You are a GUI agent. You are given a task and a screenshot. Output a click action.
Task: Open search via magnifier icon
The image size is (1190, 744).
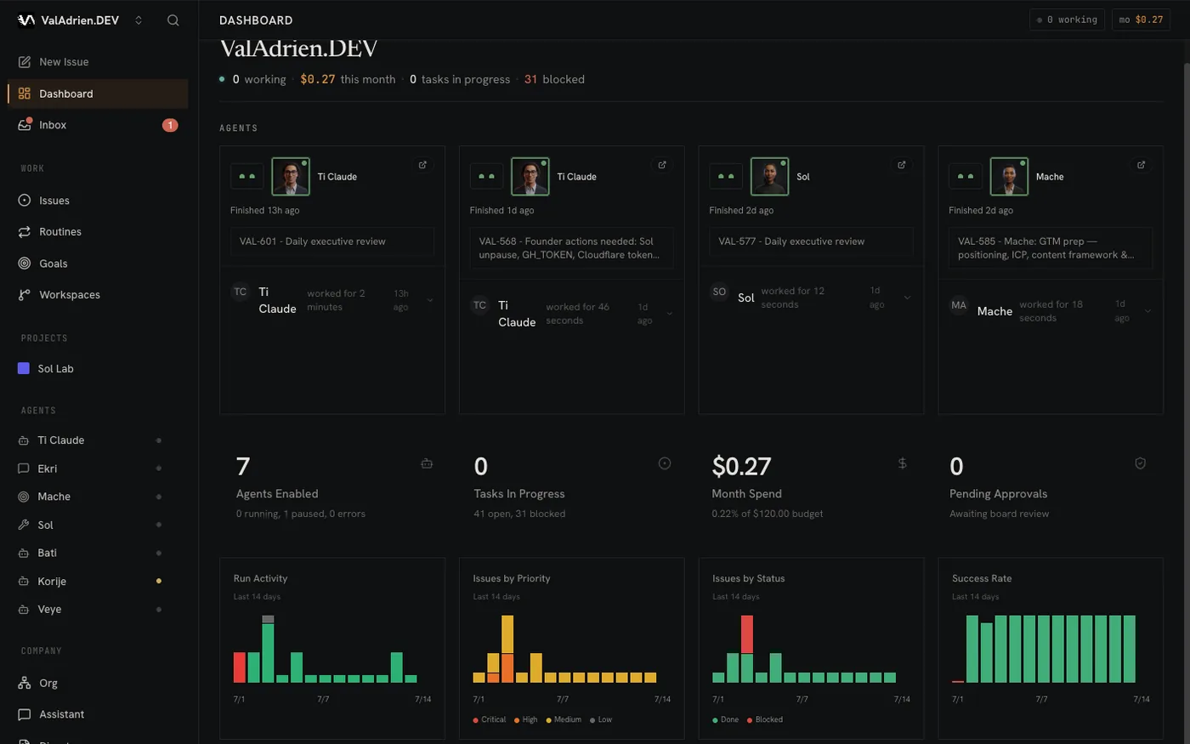pyautogui.click(x=173, y=20)
